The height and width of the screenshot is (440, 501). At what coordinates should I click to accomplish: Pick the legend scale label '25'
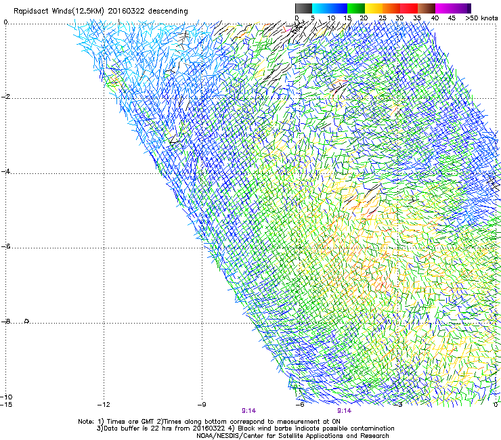(382, 18)
